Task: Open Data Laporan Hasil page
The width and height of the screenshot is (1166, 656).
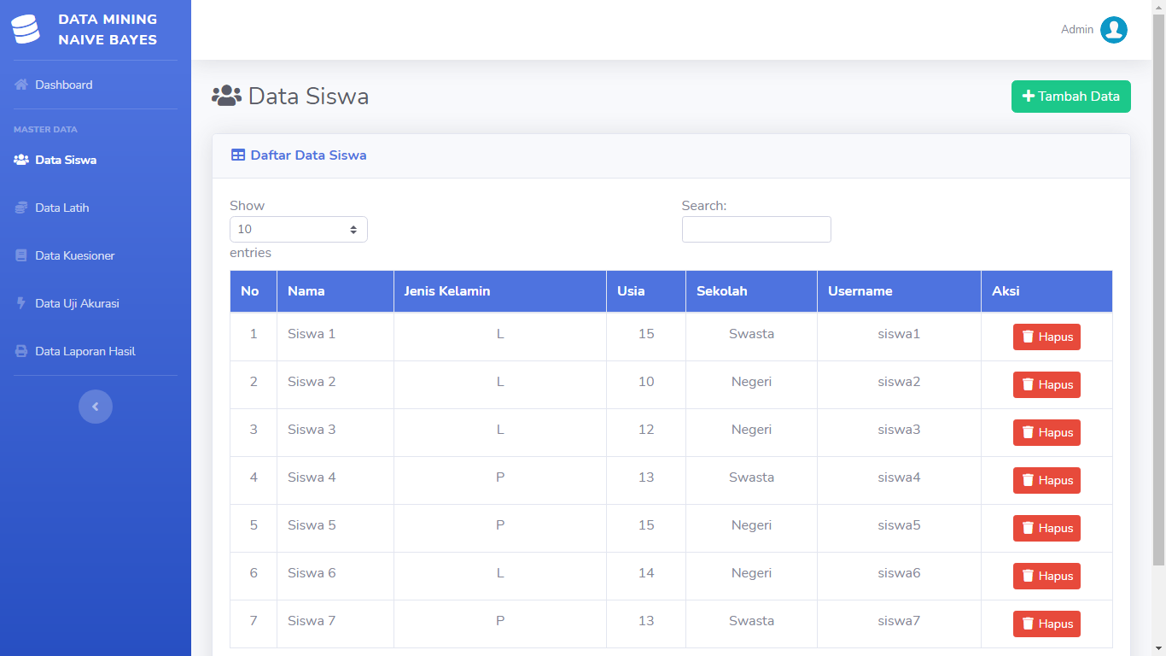Action: 96,351
